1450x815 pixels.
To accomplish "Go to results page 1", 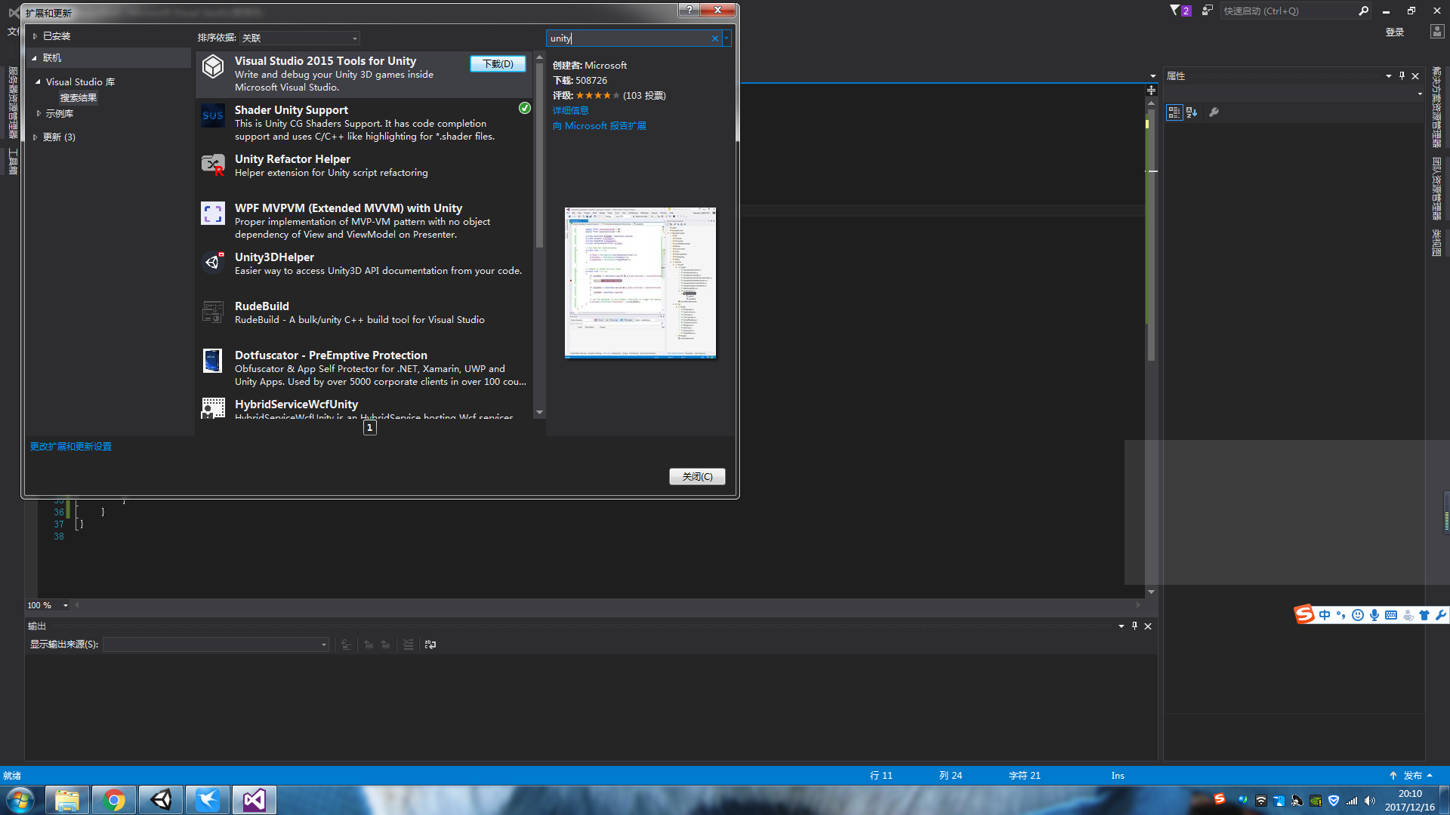I will click(370, 428).
